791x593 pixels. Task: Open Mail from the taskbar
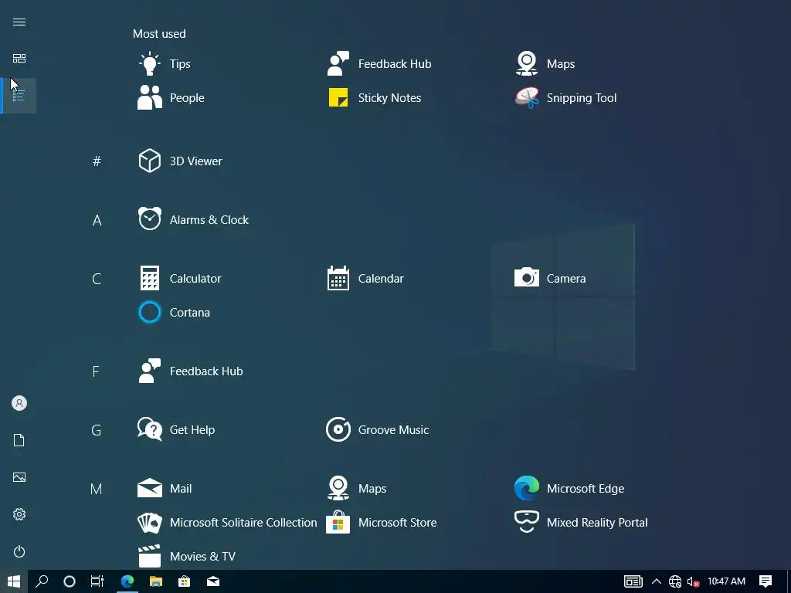tap(213, 581)
